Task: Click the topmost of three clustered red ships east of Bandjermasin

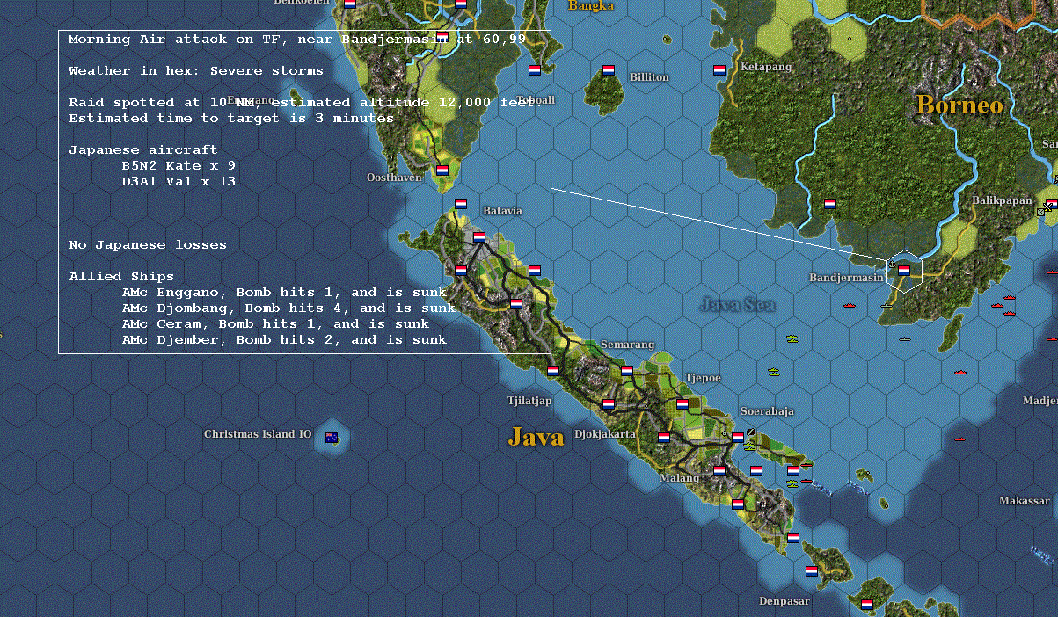Action: point(1009,299)
